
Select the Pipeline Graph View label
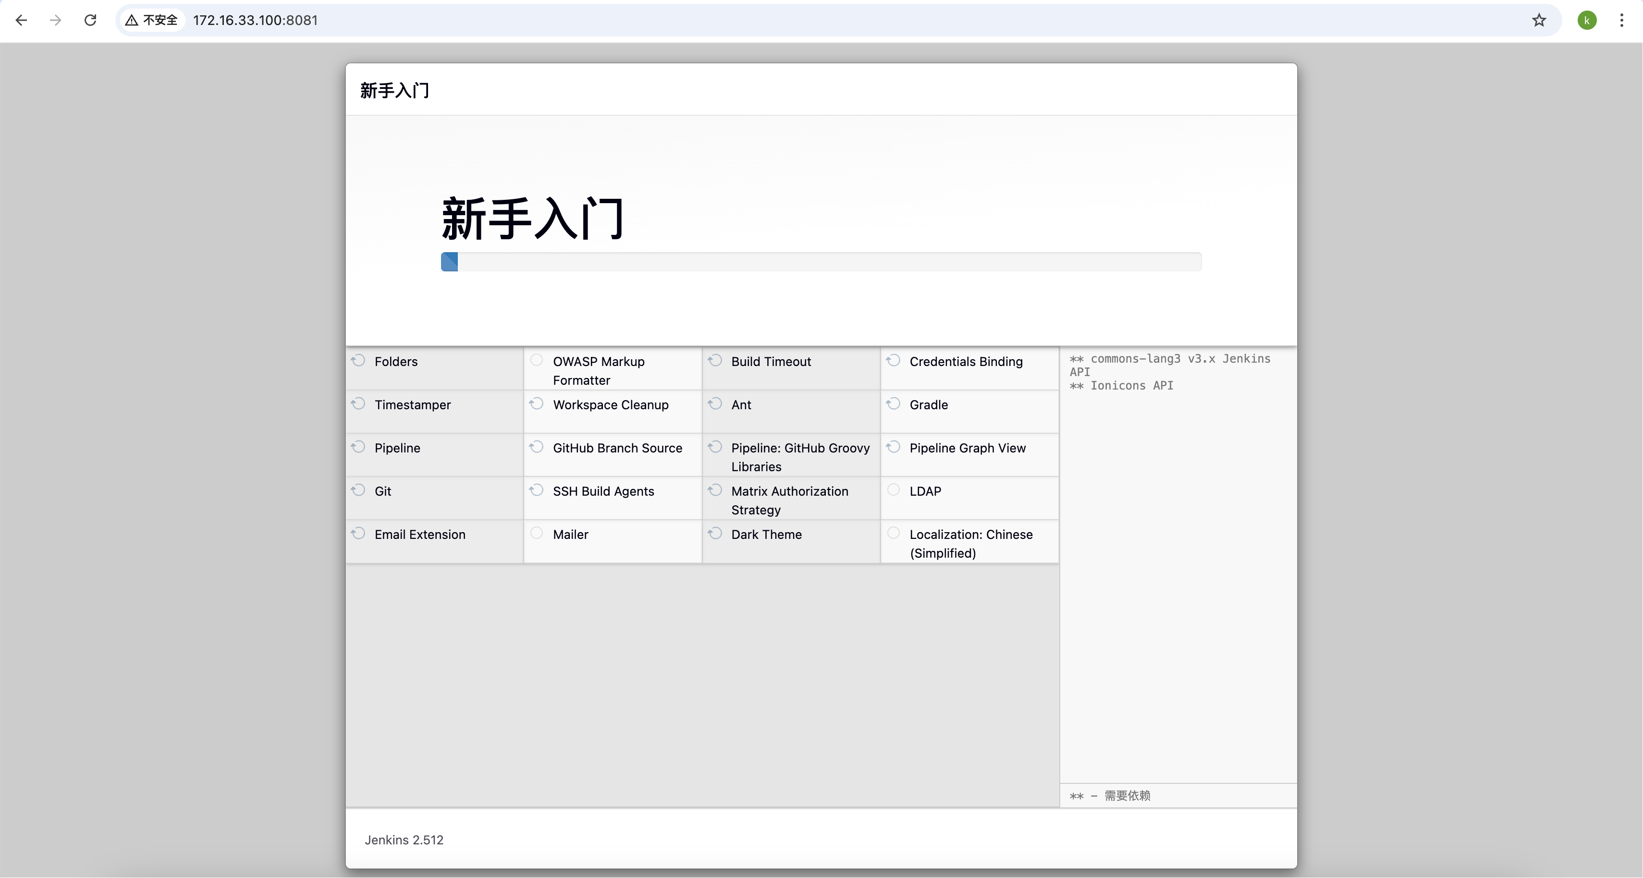coord(968,448)
